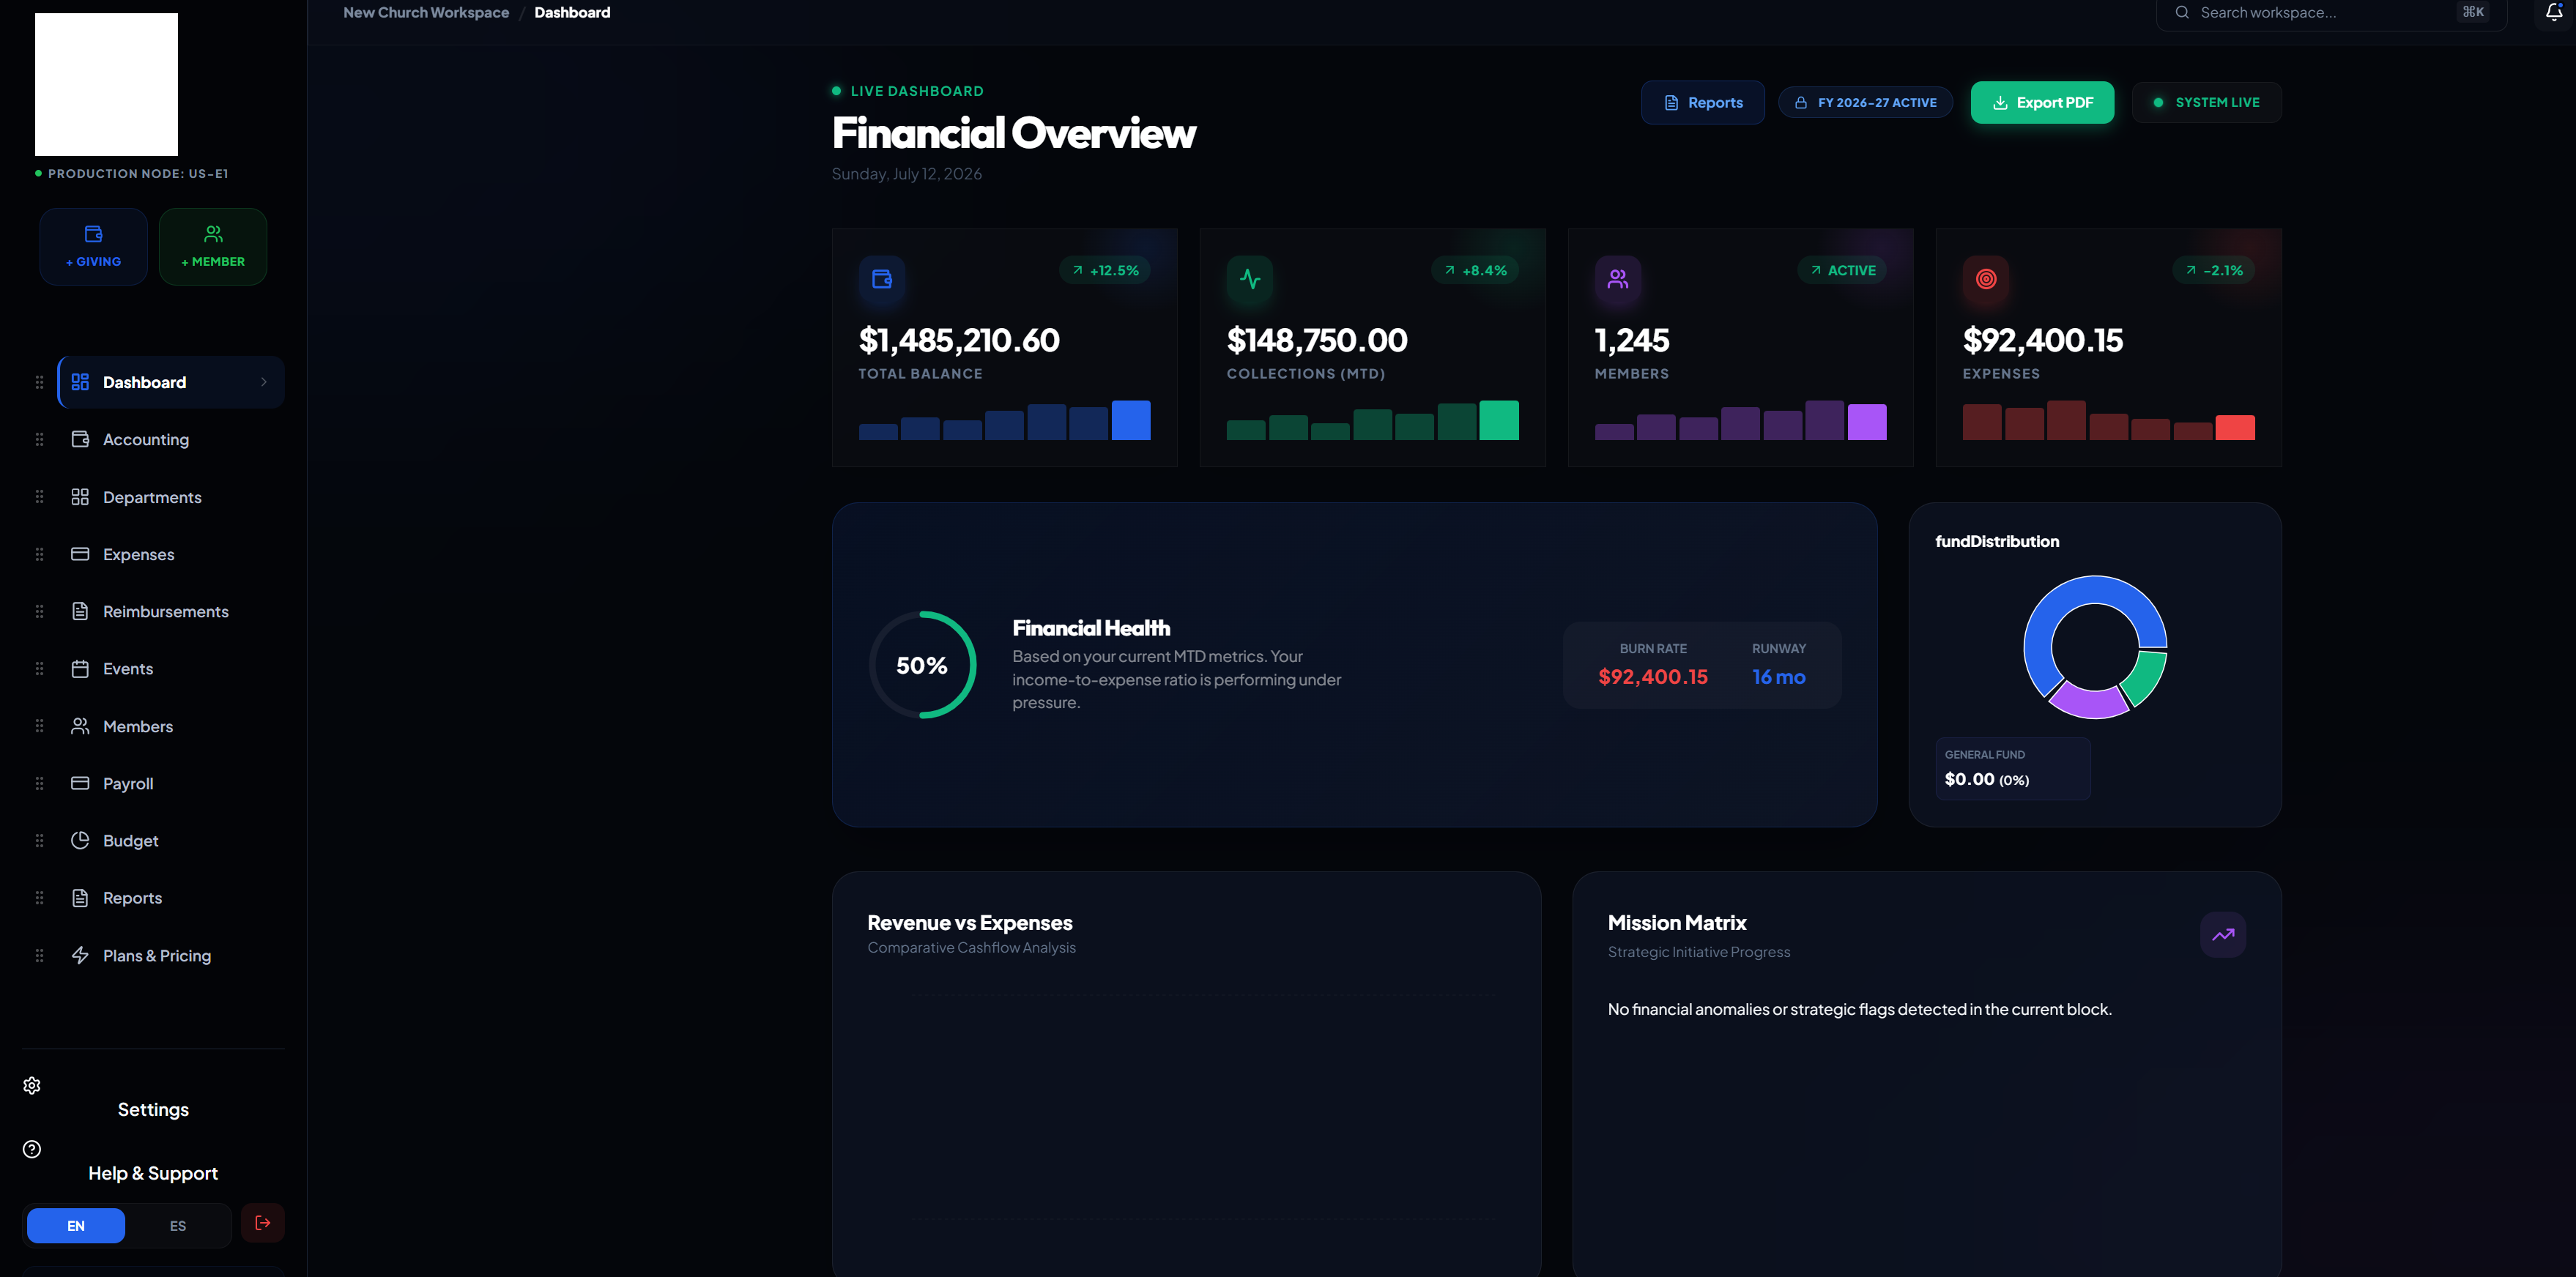
Task: Open Members in sidebar
Action: tap(171, 726)
